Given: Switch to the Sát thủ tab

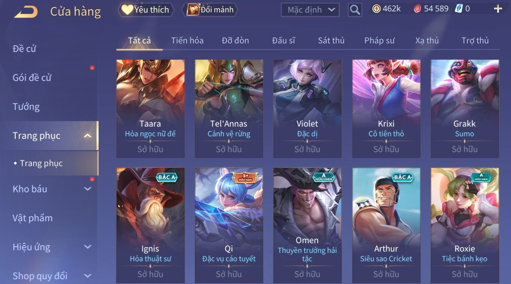Looking at the screenshot, I should coord(331,41).
